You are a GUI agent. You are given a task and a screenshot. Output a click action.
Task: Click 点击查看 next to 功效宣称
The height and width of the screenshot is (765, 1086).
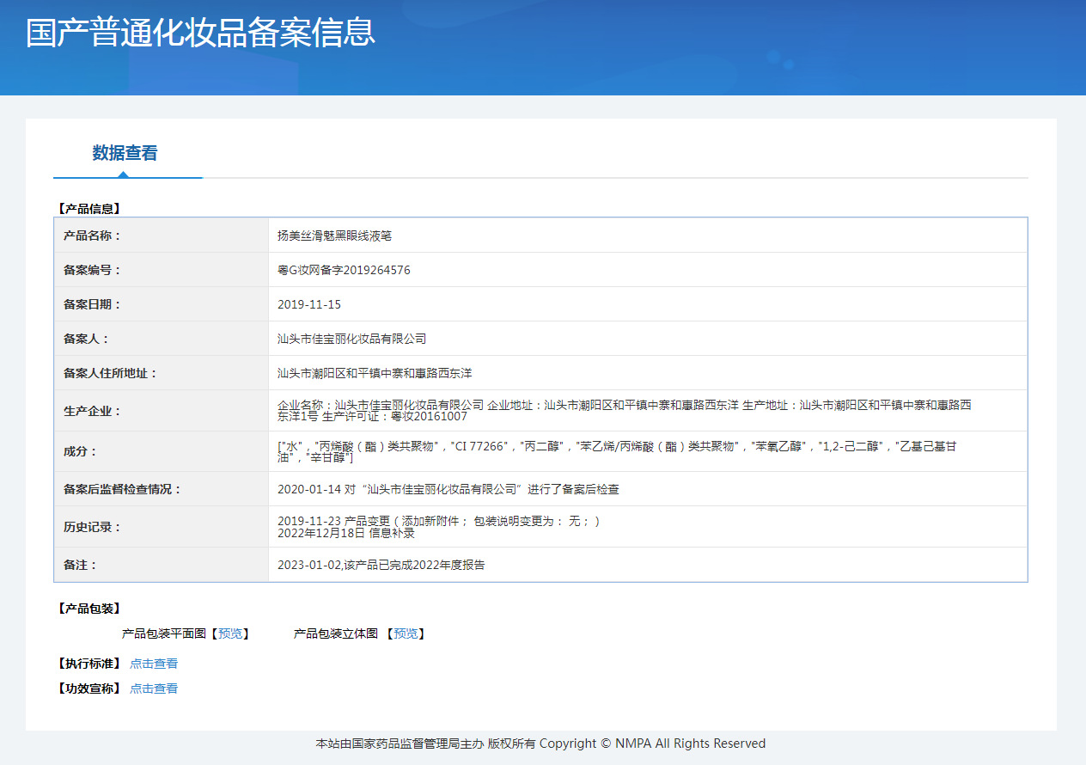(x=154, y=688)
